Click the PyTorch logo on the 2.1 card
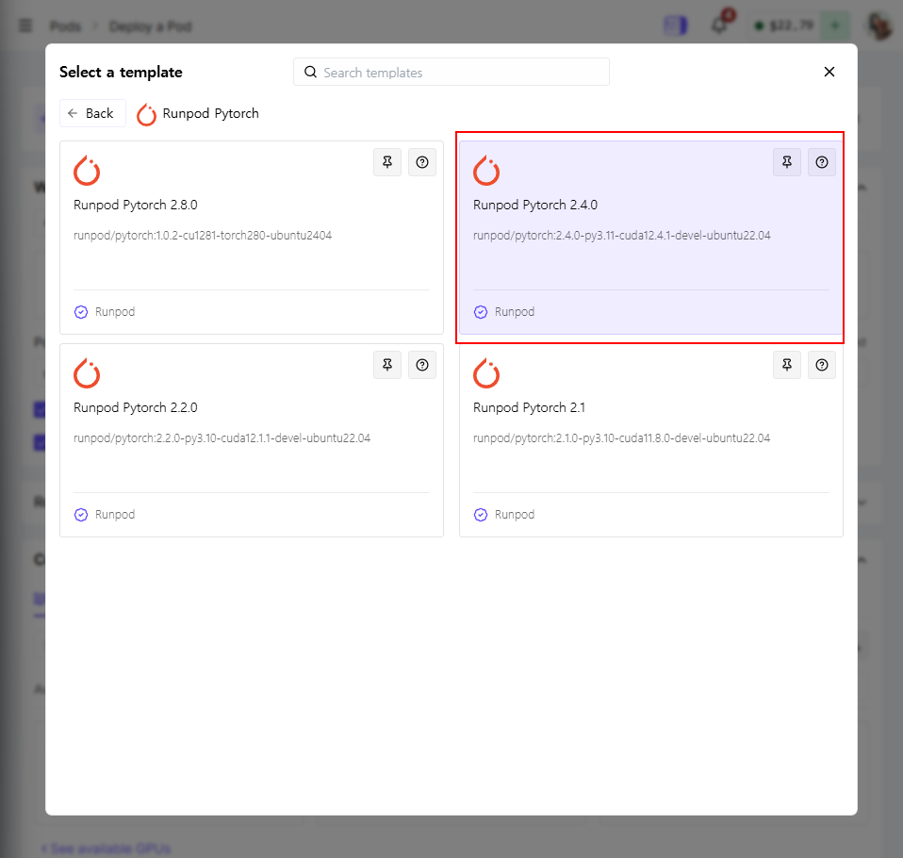 (486, 373)
